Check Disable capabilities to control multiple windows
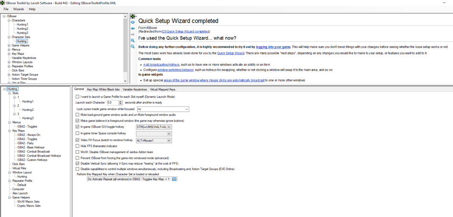Screen dimensions: 453x217 [77, 169]
